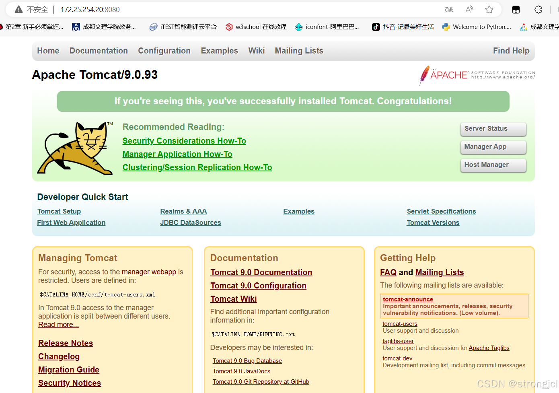Open Tomcat 9.0 Configuration link
The width and height of the screenshot is (559, 393).
258,286
